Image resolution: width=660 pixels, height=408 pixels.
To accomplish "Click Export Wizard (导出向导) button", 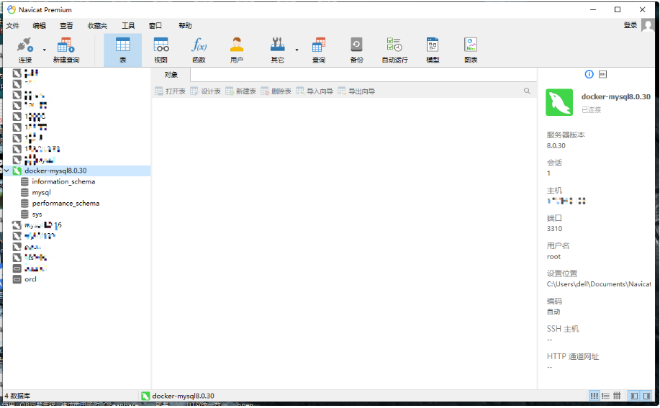I will 356,91.
